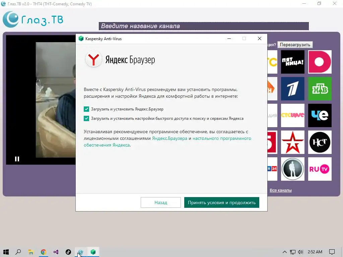Open the Яндекс.Браузера license link
343x257 pixels.
pyautogui.click(x=169, y=138)
